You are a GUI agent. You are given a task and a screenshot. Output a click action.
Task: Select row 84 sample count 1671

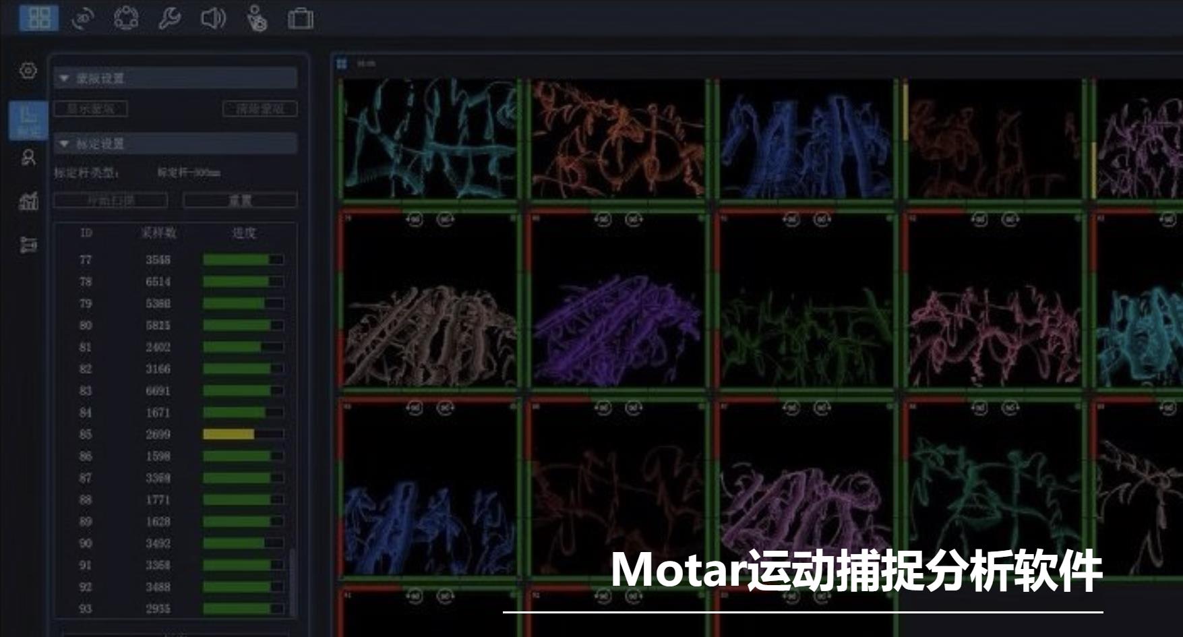point(158,413)
